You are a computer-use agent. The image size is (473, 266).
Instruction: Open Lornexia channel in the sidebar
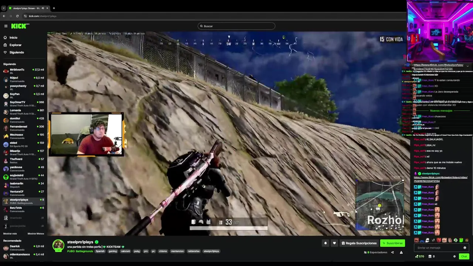tap(24, 112)
